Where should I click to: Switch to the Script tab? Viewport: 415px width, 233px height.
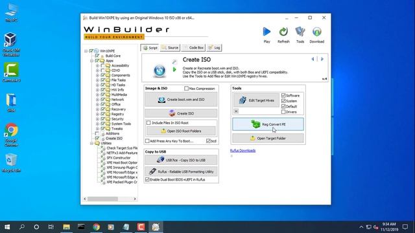tap(150, 48)
